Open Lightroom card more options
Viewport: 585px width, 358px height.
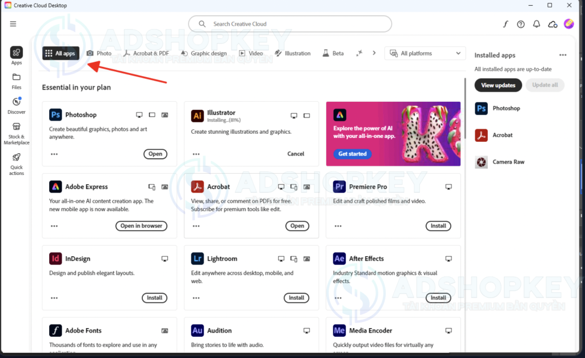click(196, 299)
